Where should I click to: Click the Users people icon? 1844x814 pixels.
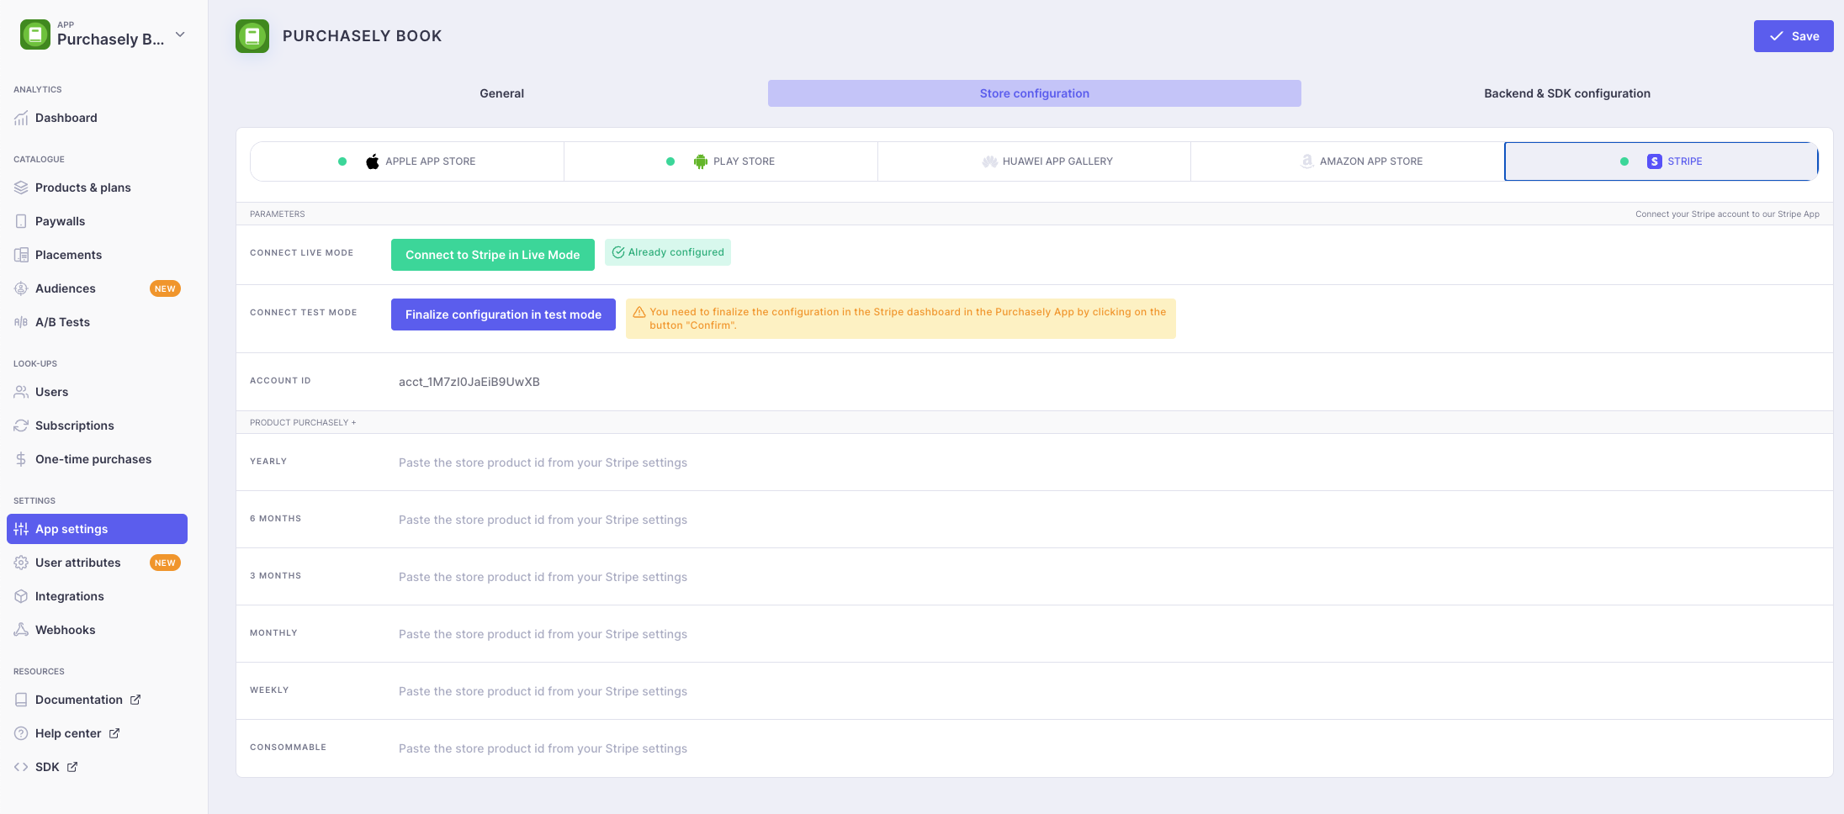coord(21,392)
